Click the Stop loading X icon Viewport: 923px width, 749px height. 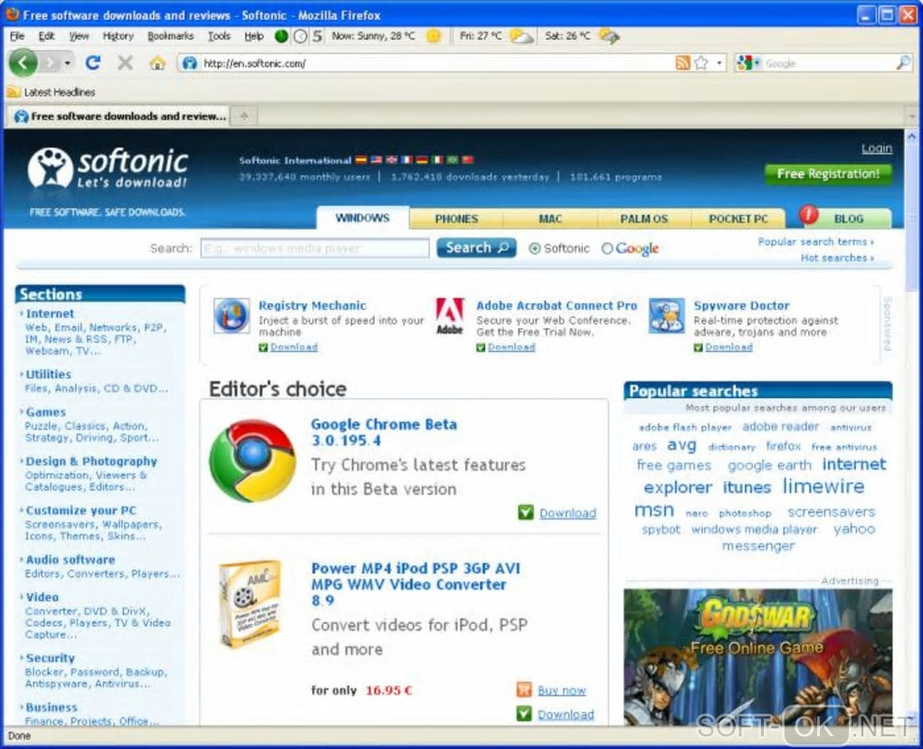[125, 62]
